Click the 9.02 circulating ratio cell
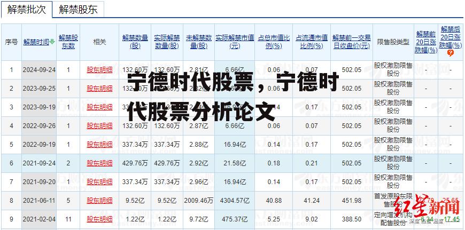 coord(312,219)
